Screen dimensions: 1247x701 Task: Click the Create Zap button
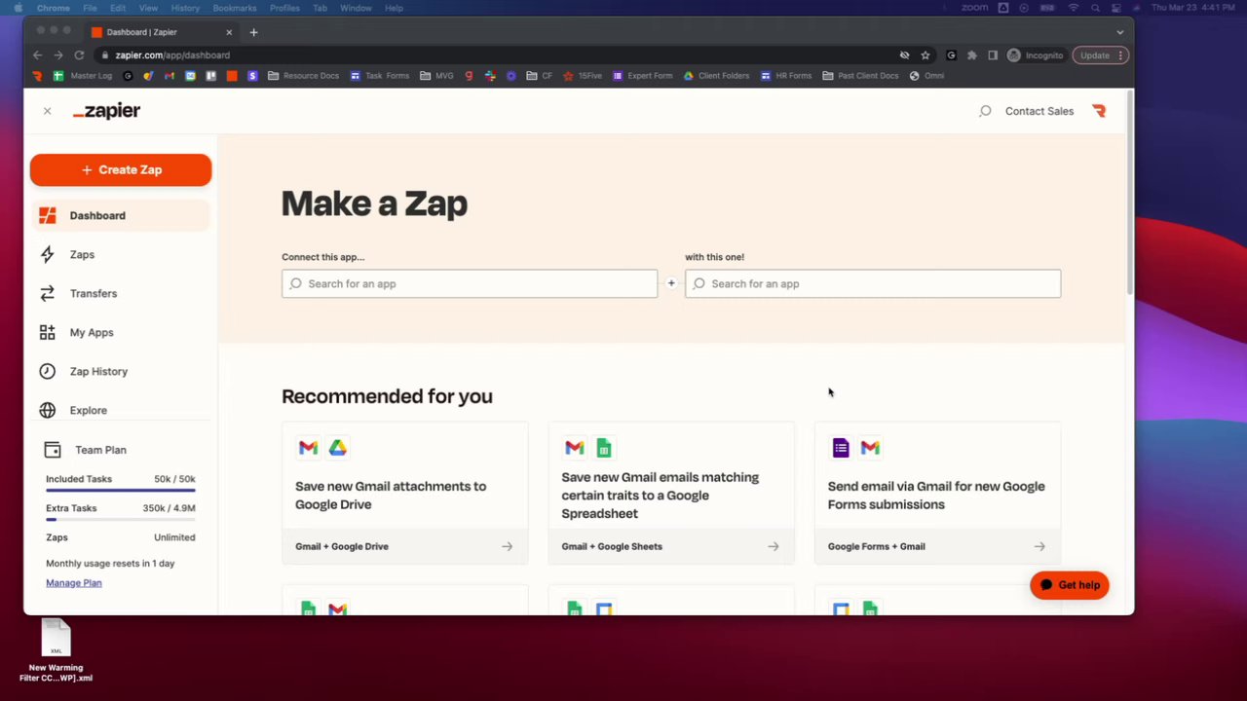[x=121, y=169]
